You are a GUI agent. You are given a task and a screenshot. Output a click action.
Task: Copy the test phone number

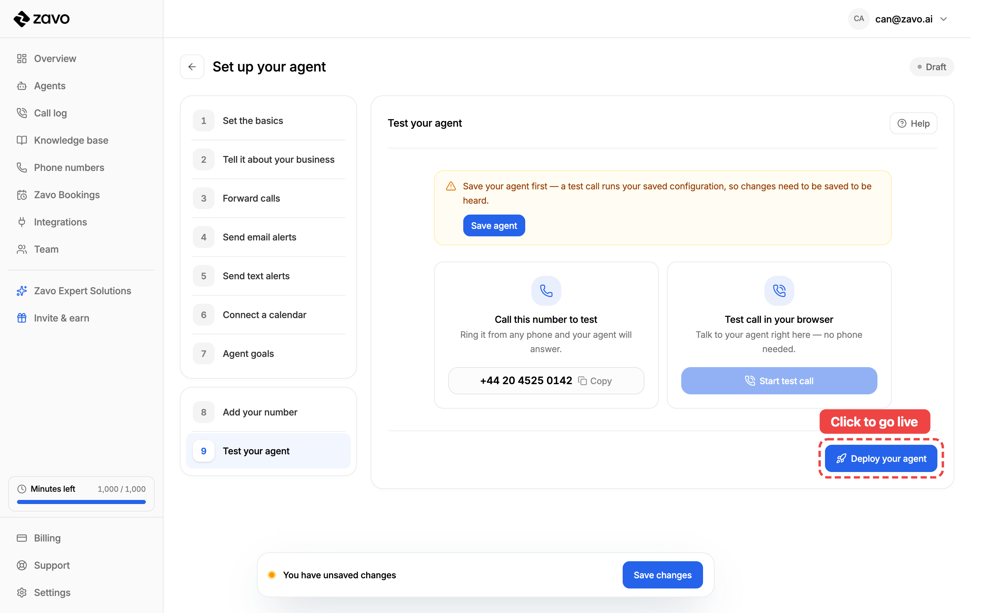coord(595,381)
